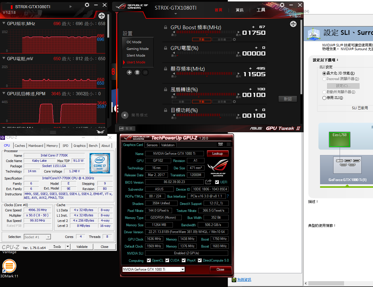Click Eizo L768 display thumbnail
This screenshot has height=287, width=373.
[339, 140]
